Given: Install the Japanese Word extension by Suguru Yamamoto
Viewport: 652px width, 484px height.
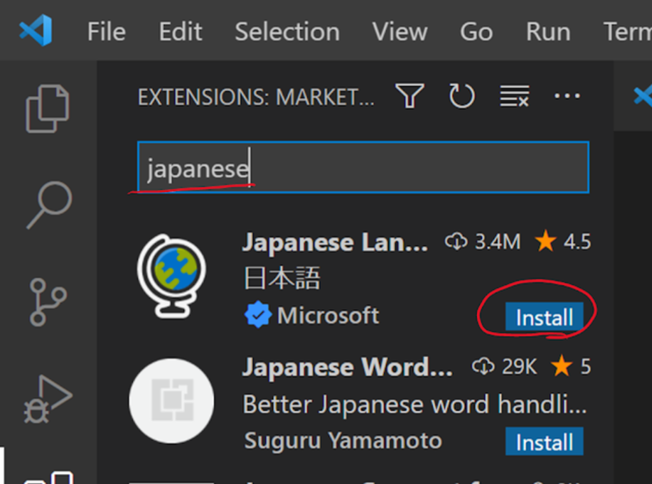Looking at the screenshot, I should point(544,442).
